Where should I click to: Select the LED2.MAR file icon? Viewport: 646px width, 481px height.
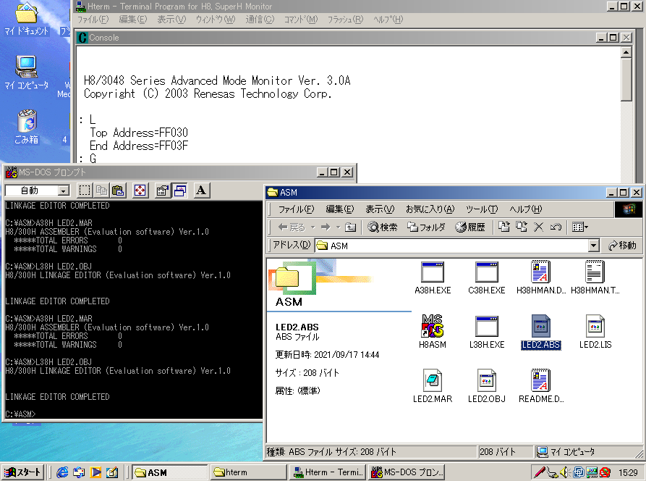(x=433, y=385)
